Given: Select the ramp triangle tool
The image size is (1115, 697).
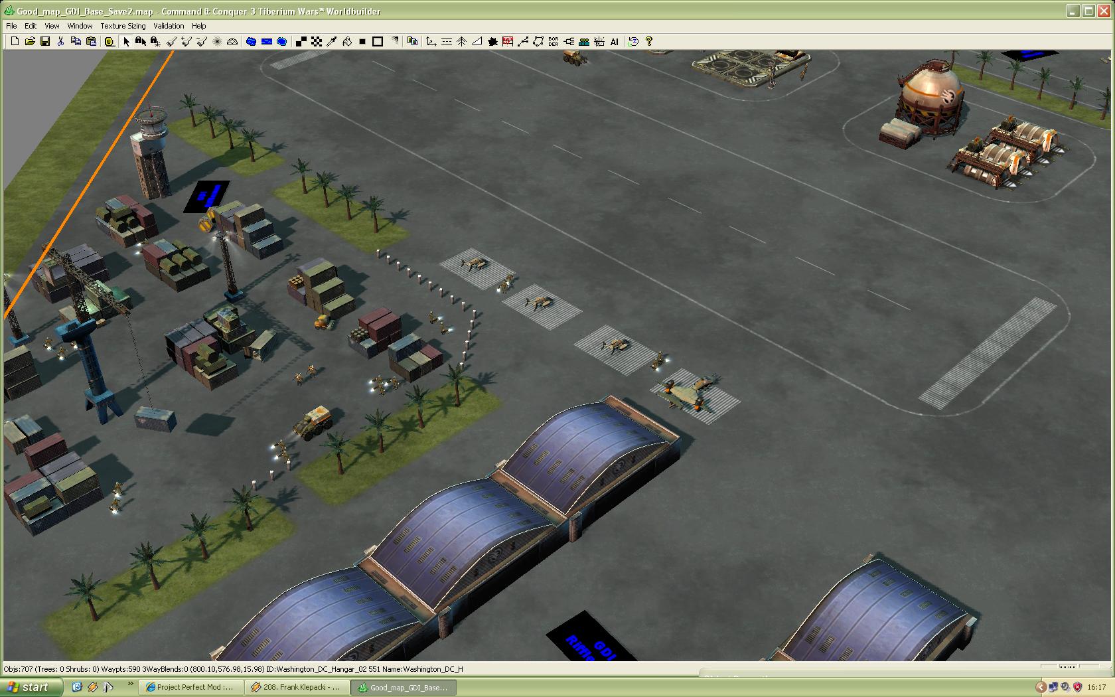Looking at the screenshot, I should 477,41.
